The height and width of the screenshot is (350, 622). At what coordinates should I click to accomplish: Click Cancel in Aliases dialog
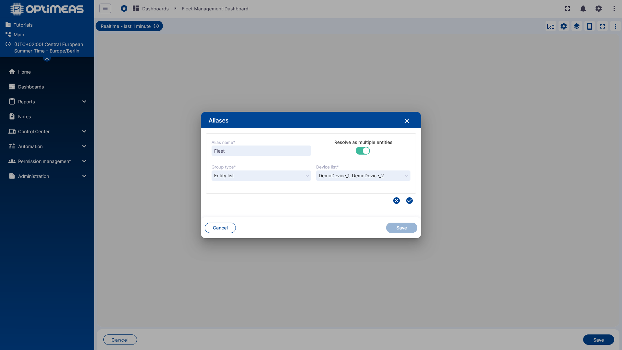pyautogui.click(x=220, y=228)
